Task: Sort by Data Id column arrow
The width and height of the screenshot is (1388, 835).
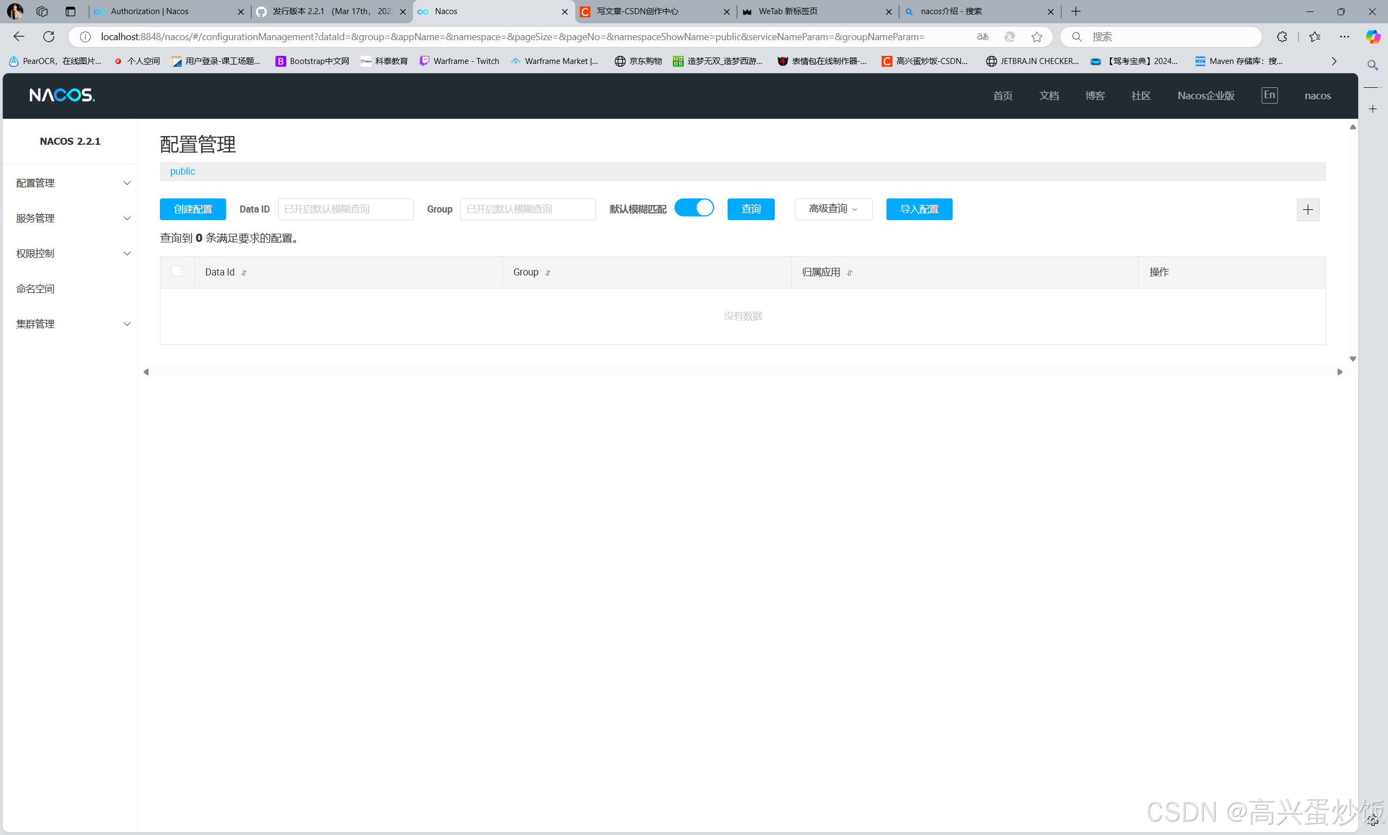Action: coord(244,273)
